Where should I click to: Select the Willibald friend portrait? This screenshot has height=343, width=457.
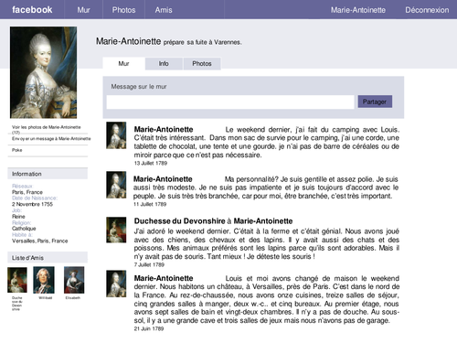(44, 280)
